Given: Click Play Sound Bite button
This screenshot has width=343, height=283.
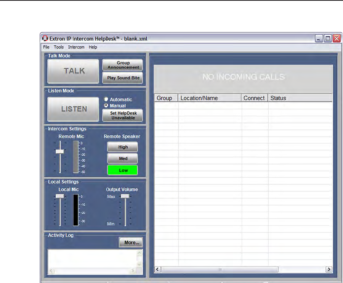Looking at the screenshot, I should [123, 78].
